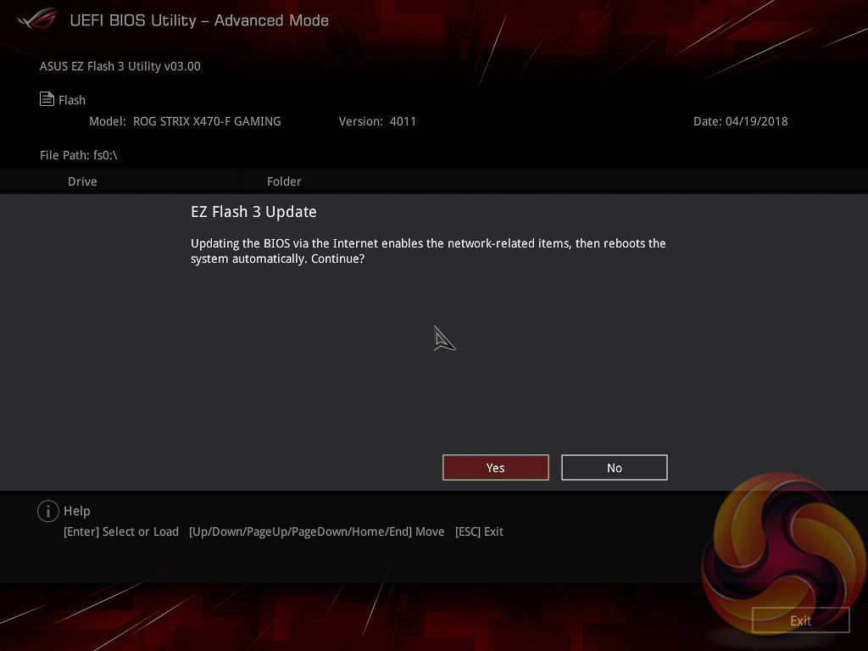Viewport: 868px width, 651px height.
Task: Click ASUS EZ Flash 3 Utility v03.00 label
Action: click(120, 66)
